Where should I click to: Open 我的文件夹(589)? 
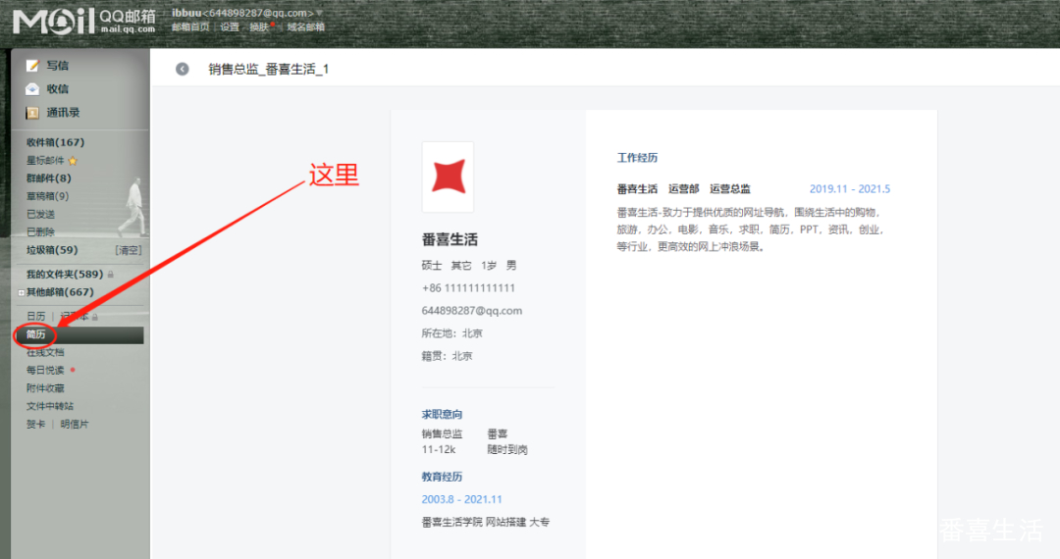point(65,274)
